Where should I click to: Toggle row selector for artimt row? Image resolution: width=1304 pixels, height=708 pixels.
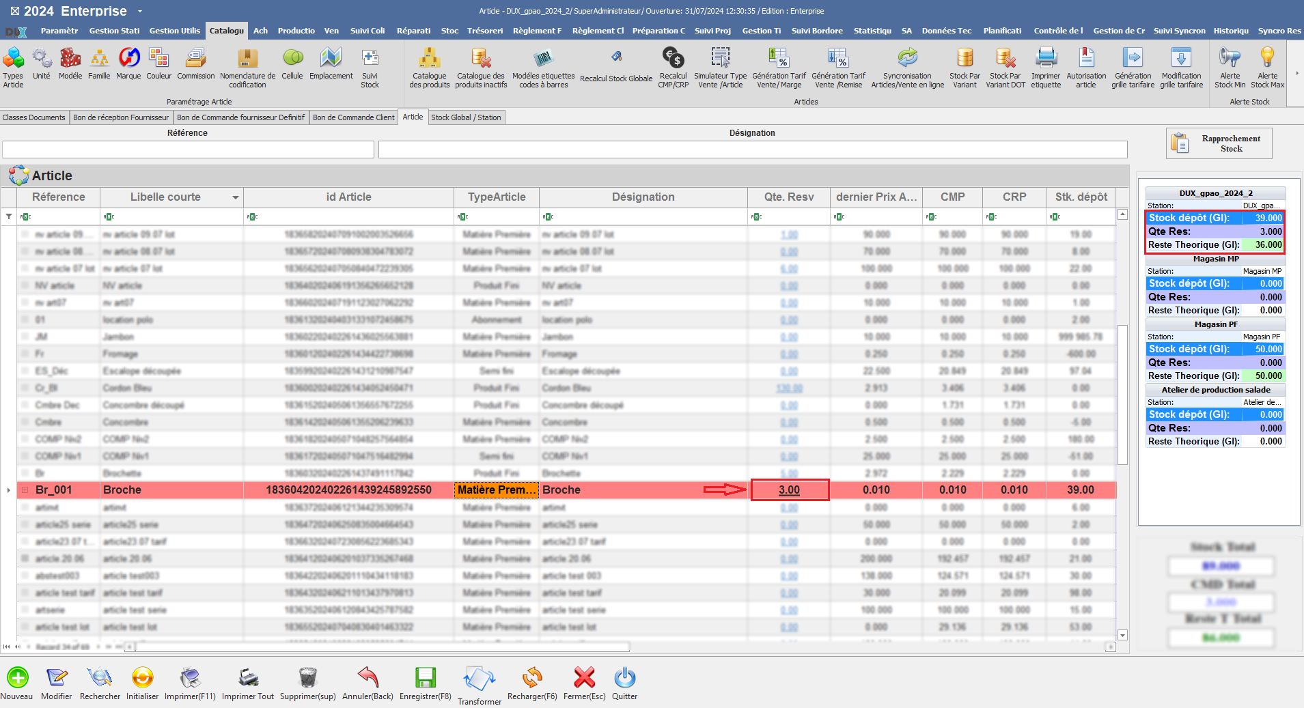pos(25,507)
